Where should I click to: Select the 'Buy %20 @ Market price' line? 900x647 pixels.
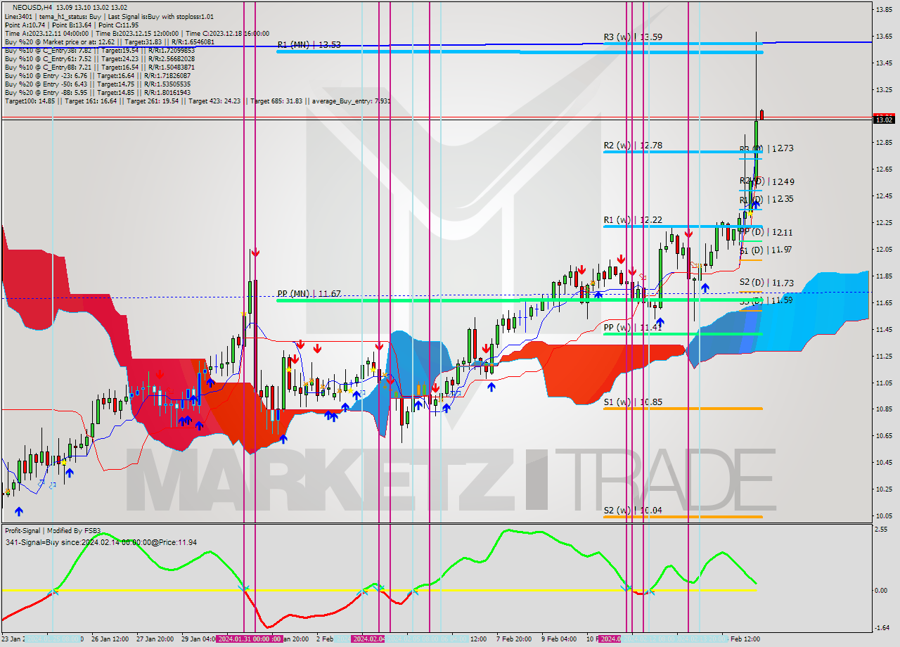pyautogui.click(x=109, y=41)
